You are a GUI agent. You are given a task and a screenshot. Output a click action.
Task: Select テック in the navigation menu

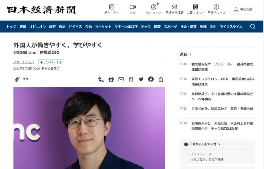coord(146,27)
